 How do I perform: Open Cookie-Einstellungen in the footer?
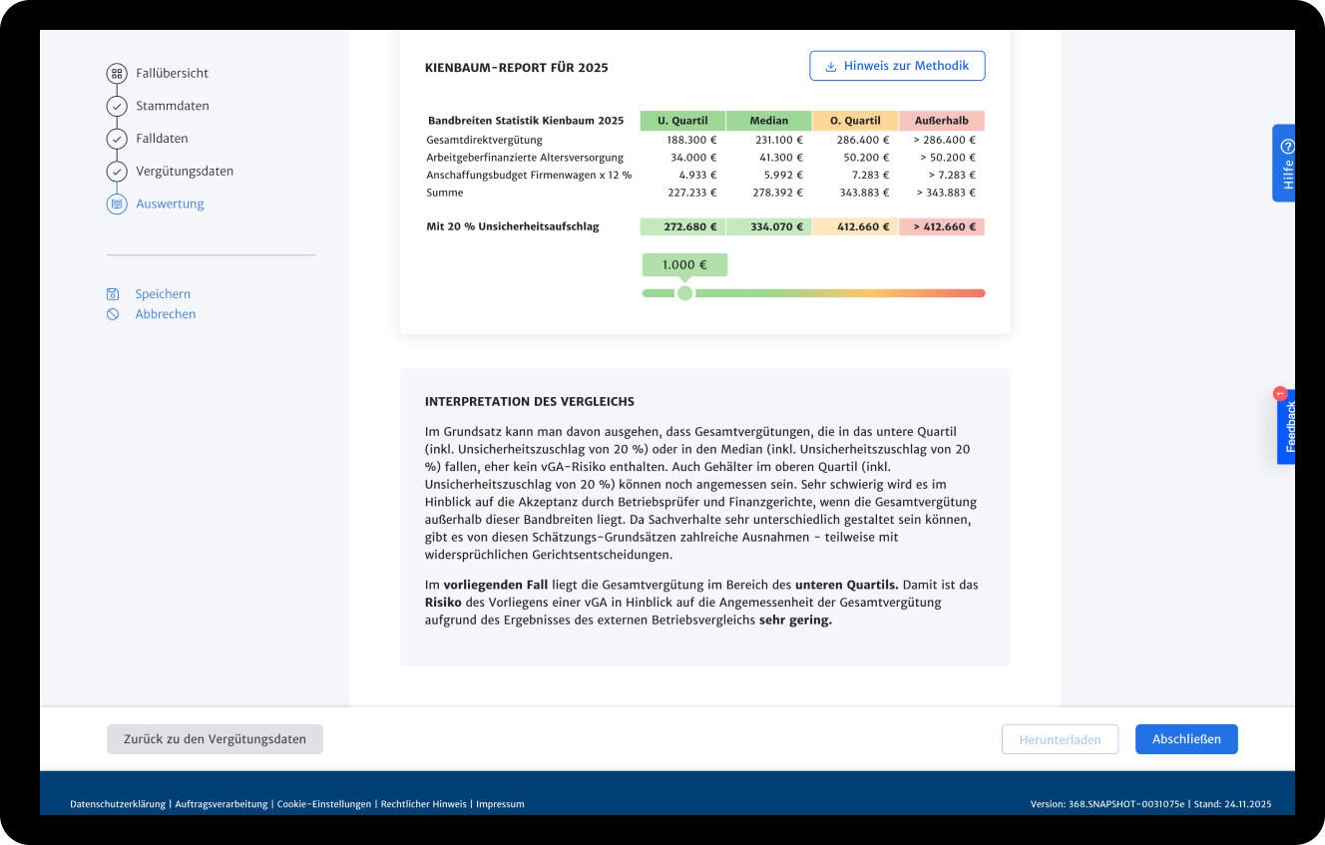pos(324,804)
